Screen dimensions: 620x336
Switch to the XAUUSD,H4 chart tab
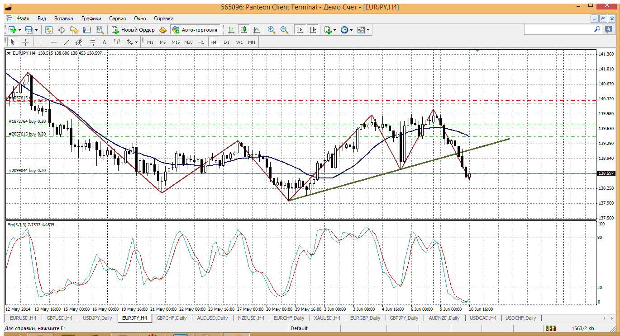[x=327, y=318]
